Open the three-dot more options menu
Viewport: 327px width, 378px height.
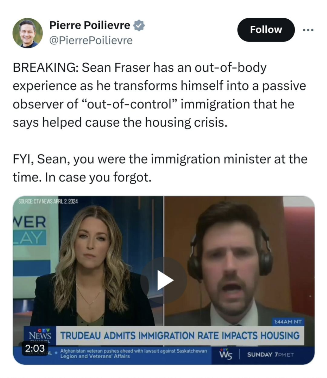point(308,30)
